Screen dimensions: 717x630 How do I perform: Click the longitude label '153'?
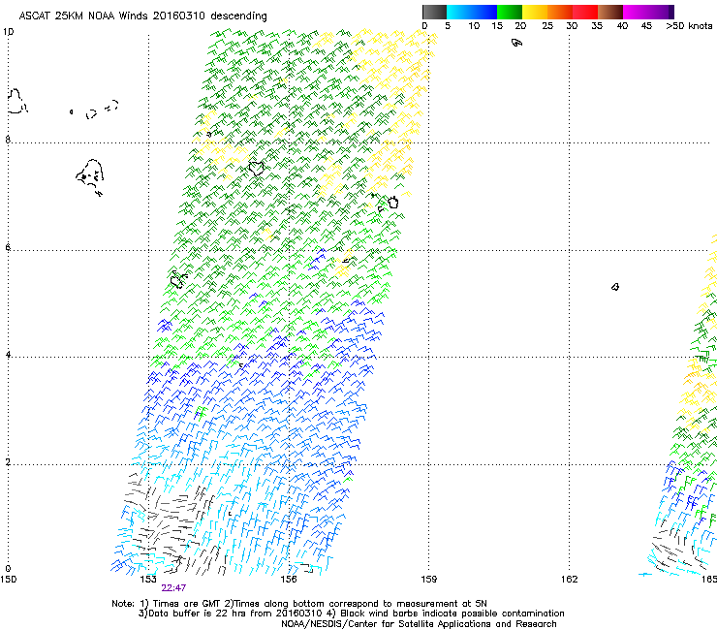pos(148,580)
